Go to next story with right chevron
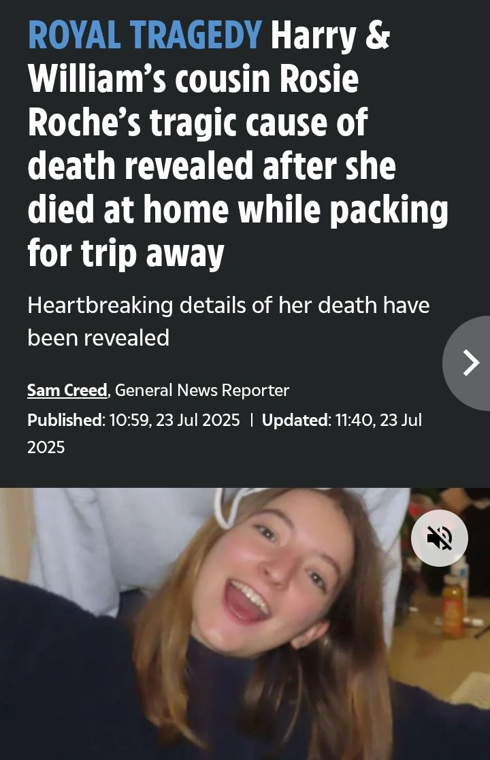Screen dimensions: 490x760 point(466,363)
